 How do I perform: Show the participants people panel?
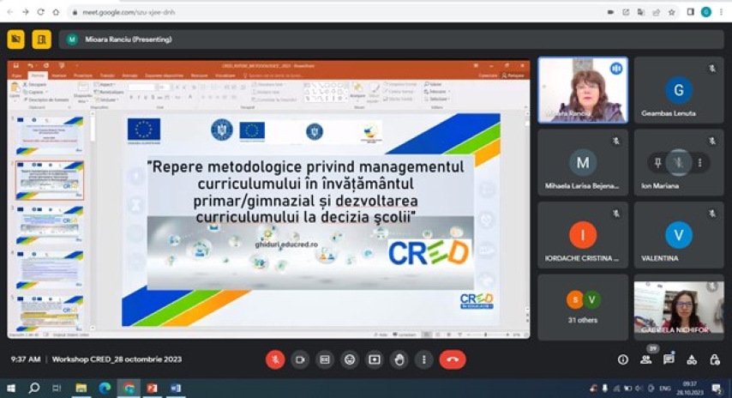point(646,359)
